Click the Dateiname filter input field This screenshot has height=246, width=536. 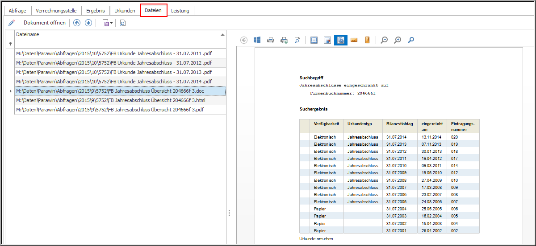click(x=120, y=44)
